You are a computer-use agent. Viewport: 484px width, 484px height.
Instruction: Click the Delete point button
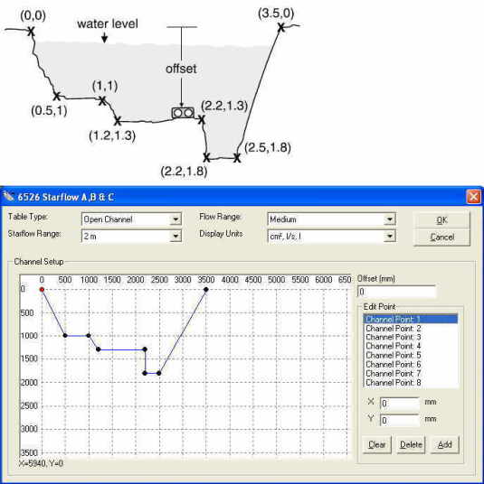[411, 445]
